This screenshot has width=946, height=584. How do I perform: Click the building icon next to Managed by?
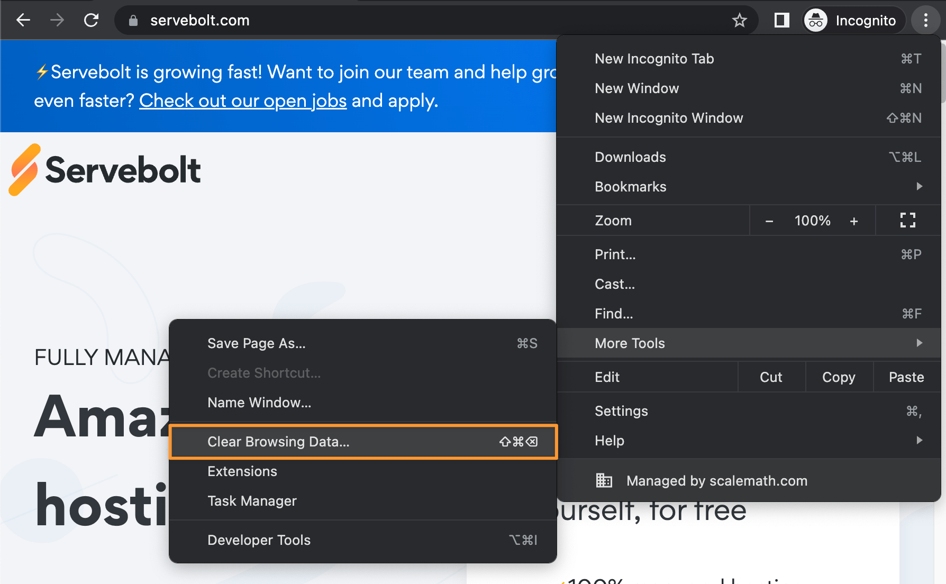pyautogui.click(x=604, y=480)
